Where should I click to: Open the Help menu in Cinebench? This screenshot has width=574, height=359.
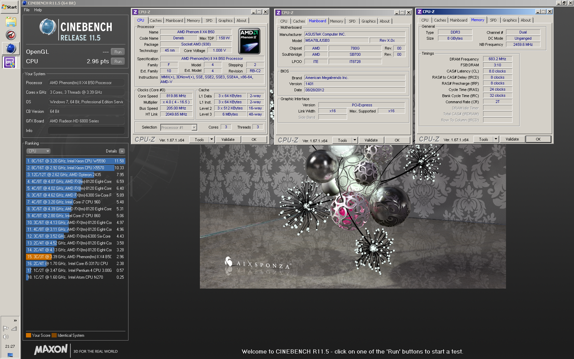(x=38, y=10)
